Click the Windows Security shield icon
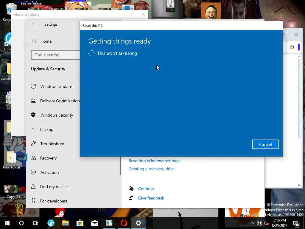This screenshot has height=229, width=305. coord(33,115)
